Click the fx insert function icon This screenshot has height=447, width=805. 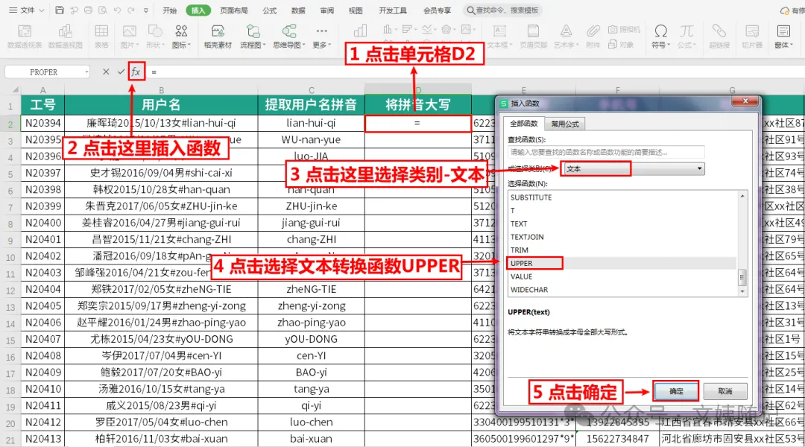pos(136,72)
